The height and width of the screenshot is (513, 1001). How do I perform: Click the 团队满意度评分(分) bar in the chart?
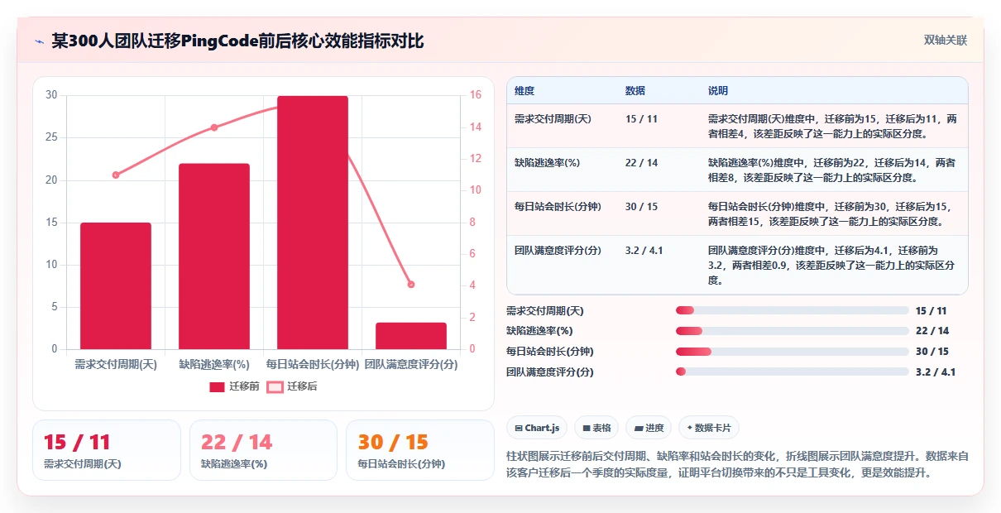tap(411, 336)
